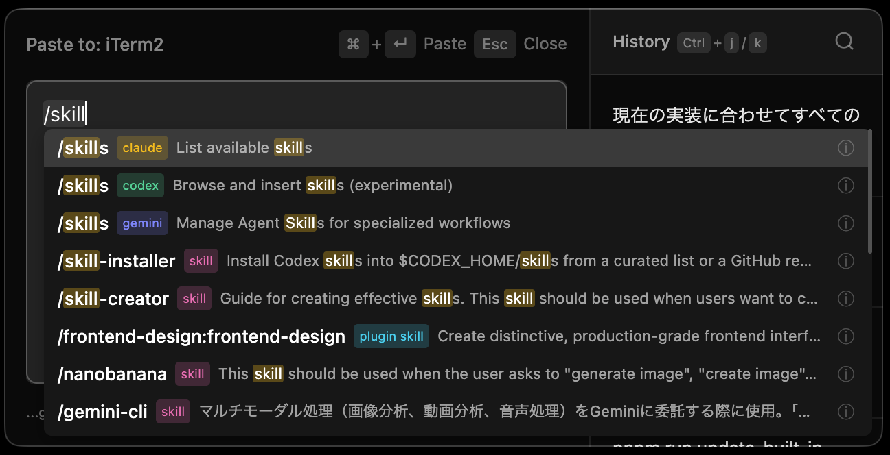Click 'List available skills' description

(x=244, y=148)
